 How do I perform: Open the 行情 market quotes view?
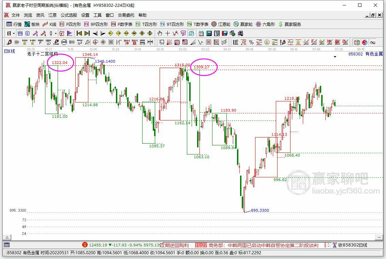click(x=14, y=24)
